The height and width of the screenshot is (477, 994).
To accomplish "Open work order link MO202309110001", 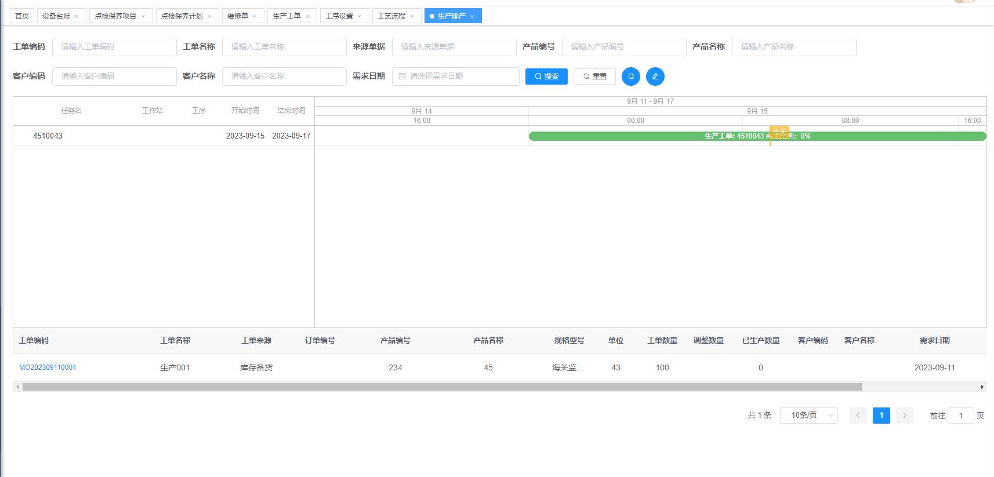I will click(48, 367).
